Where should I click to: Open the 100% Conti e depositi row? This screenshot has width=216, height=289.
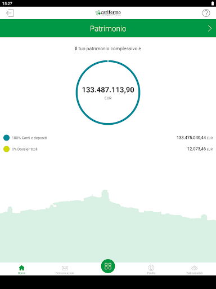pyautogui.click(x=108, y=138)
